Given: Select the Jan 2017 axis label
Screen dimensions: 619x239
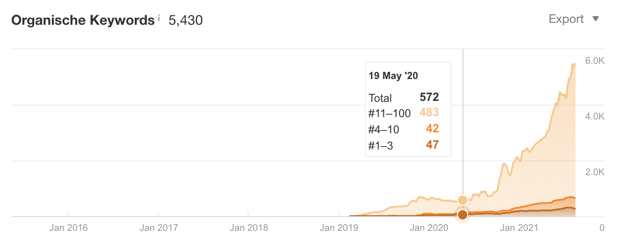Looking at the screenshot, I should [x=158, y=228].
